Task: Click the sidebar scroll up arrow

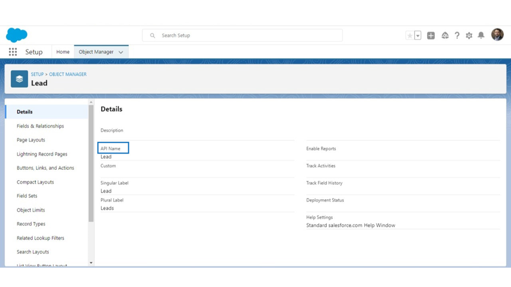Action: tap(91, 102)
